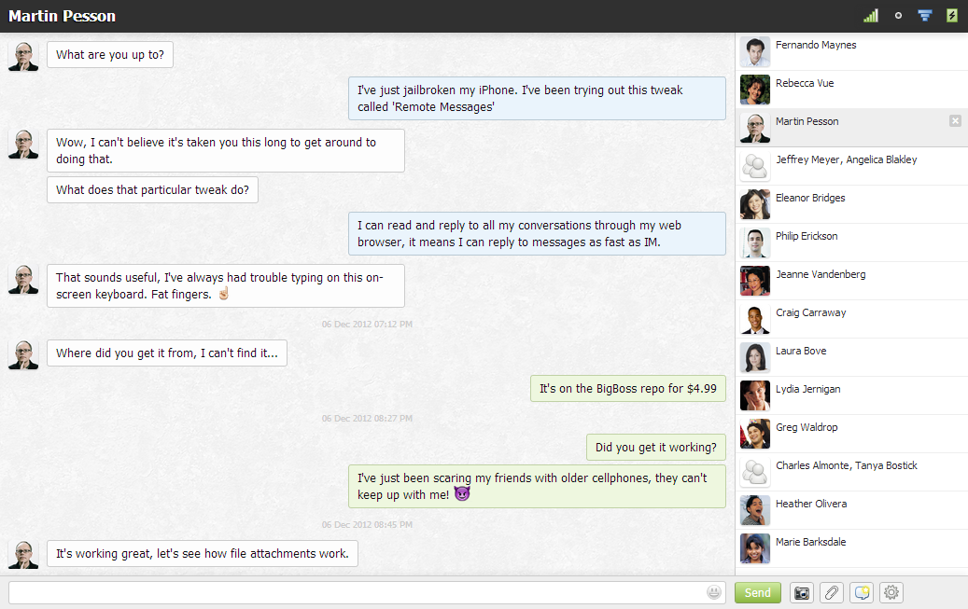This screenshot has height=609, width=968.
Task: Open settings via the gear icon
Action: pyautogui.click(x=891, y=592)
